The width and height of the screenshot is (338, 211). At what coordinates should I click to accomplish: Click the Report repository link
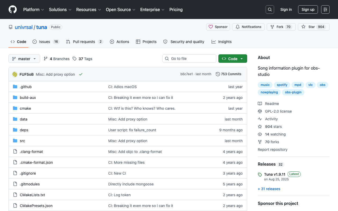(x=273, y=150)
